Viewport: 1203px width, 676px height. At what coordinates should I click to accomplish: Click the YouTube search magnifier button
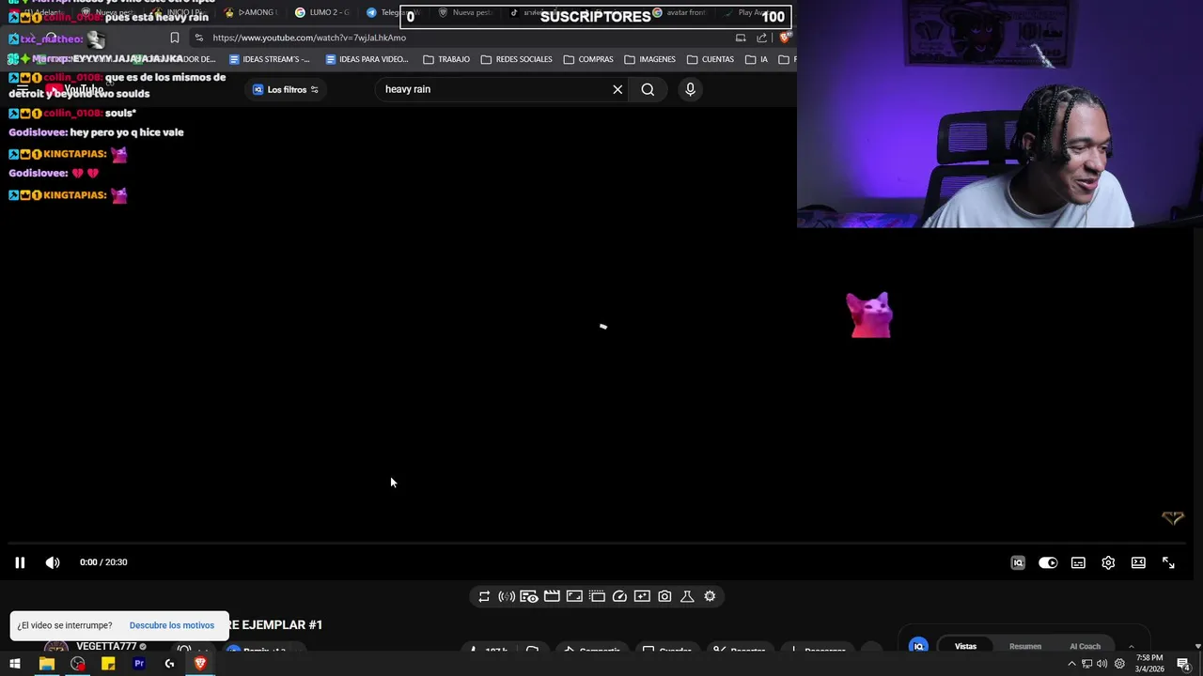648,89
